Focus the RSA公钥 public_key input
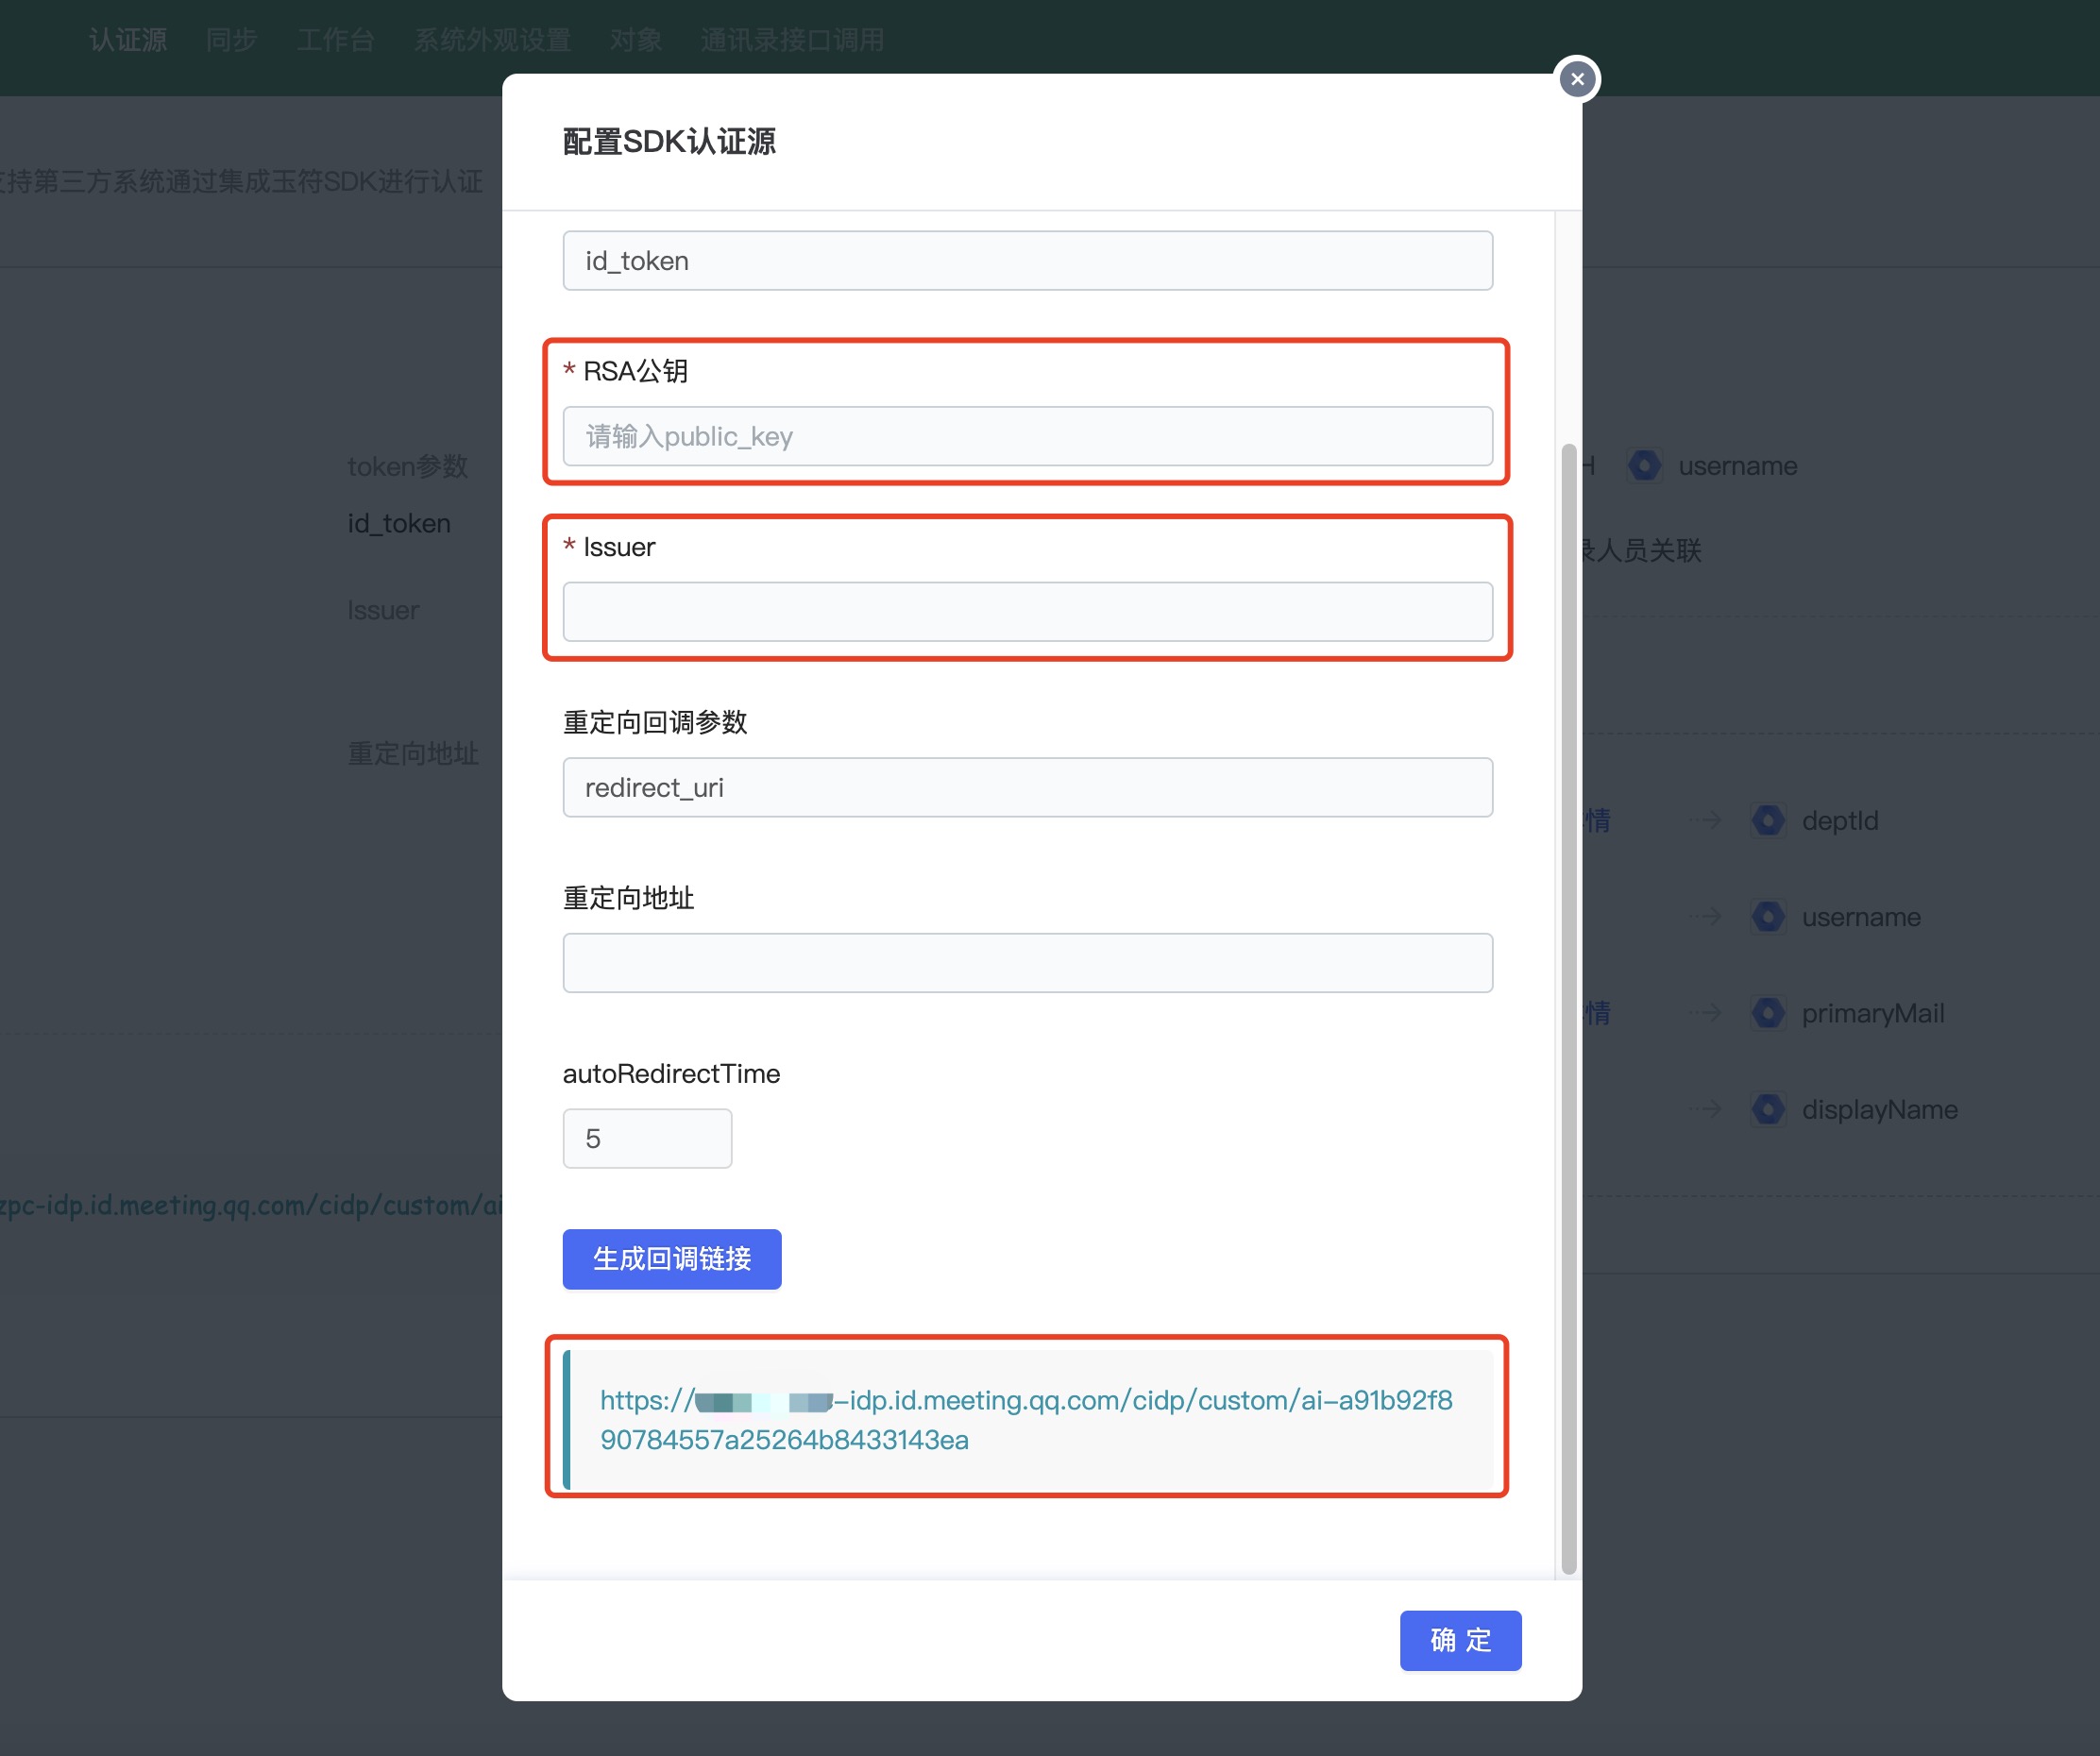The image size is (2100, 1756). (1027, 436)
